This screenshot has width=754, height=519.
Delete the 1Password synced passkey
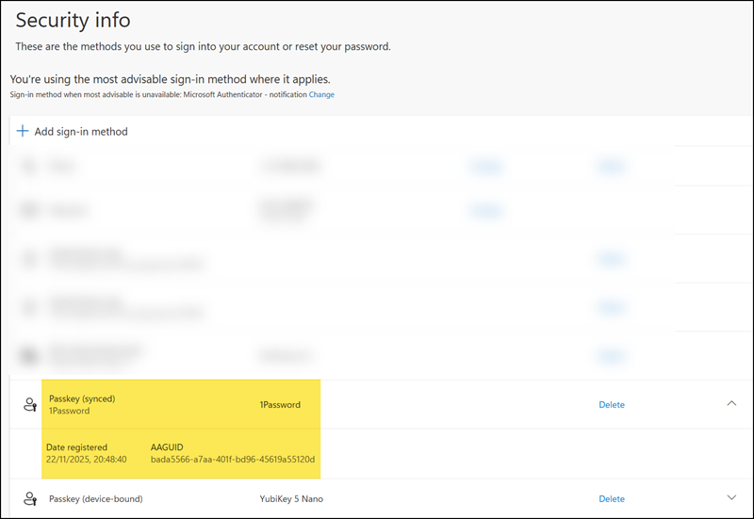pos(611,405)
